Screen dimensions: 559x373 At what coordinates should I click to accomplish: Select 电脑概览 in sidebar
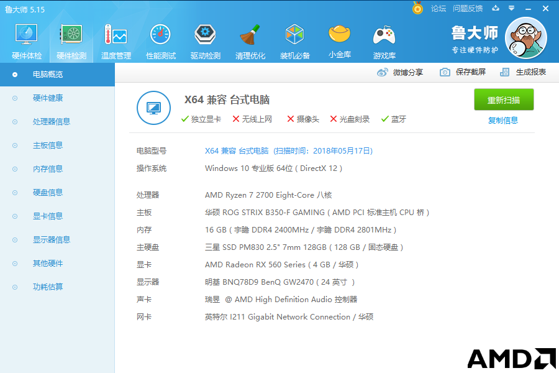tap(57, 74)
